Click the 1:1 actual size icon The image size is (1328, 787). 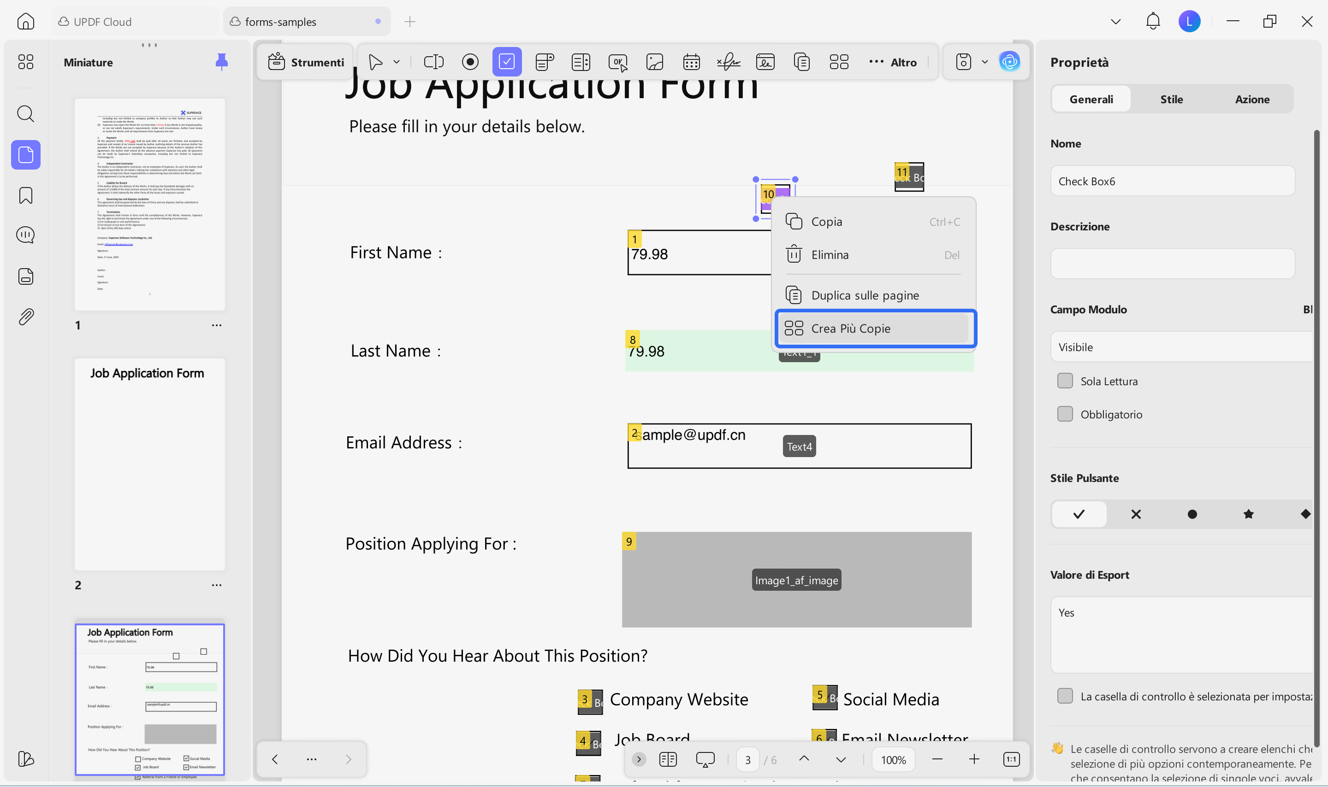tap(1011, 759)
